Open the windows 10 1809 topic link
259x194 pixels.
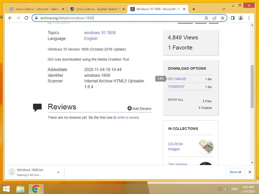(x=100, y=33)
